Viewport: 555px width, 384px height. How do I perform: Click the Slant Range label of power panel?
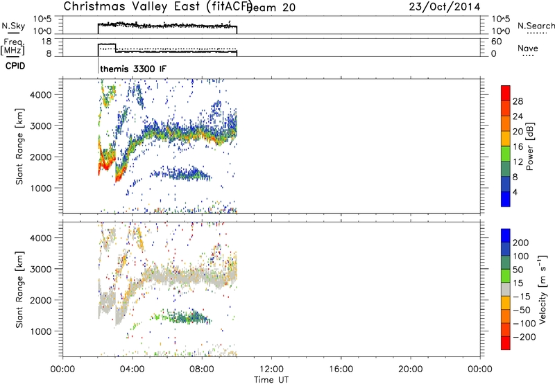click(19, 146)
